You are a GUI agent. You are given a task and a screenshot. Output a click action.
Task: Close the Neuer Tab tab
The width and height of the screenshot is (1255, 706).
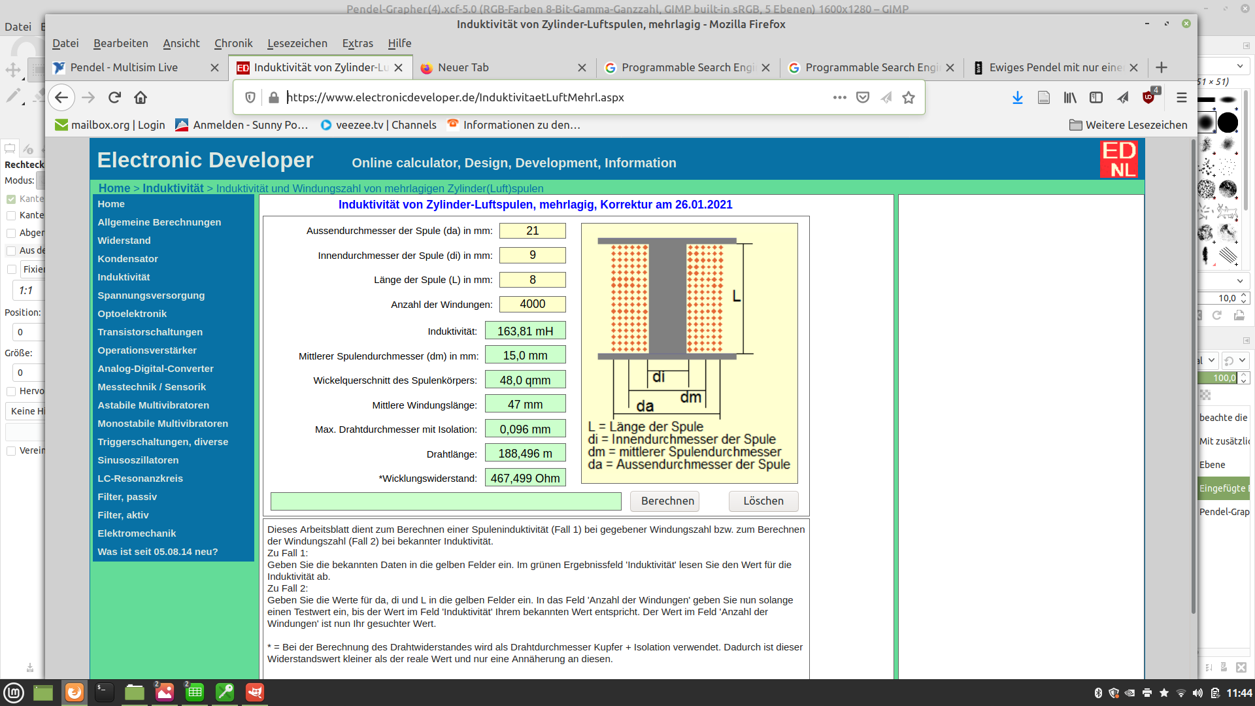click(582, 67)
